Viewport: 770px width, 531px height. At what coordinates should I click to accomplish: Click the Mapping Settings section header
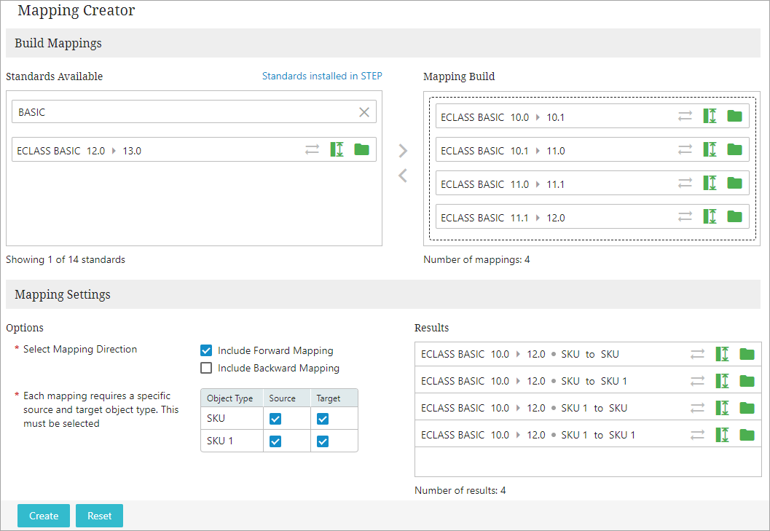(x=383, y=294)
